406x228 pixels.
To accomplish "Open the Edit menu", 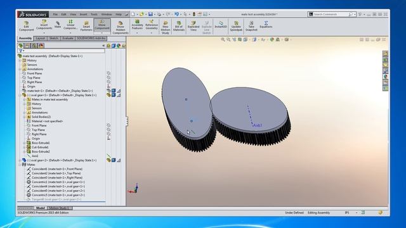I will pyautogui.click(x=63, y=14).
